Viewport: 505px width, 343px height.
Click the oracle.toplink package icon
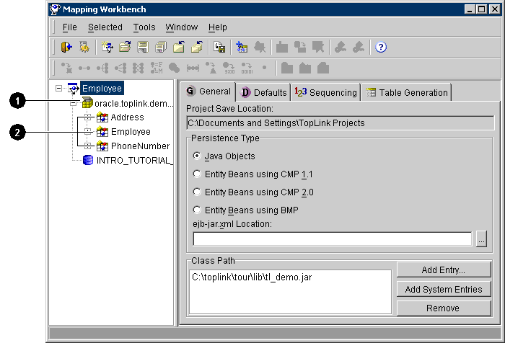coord(87,103)
